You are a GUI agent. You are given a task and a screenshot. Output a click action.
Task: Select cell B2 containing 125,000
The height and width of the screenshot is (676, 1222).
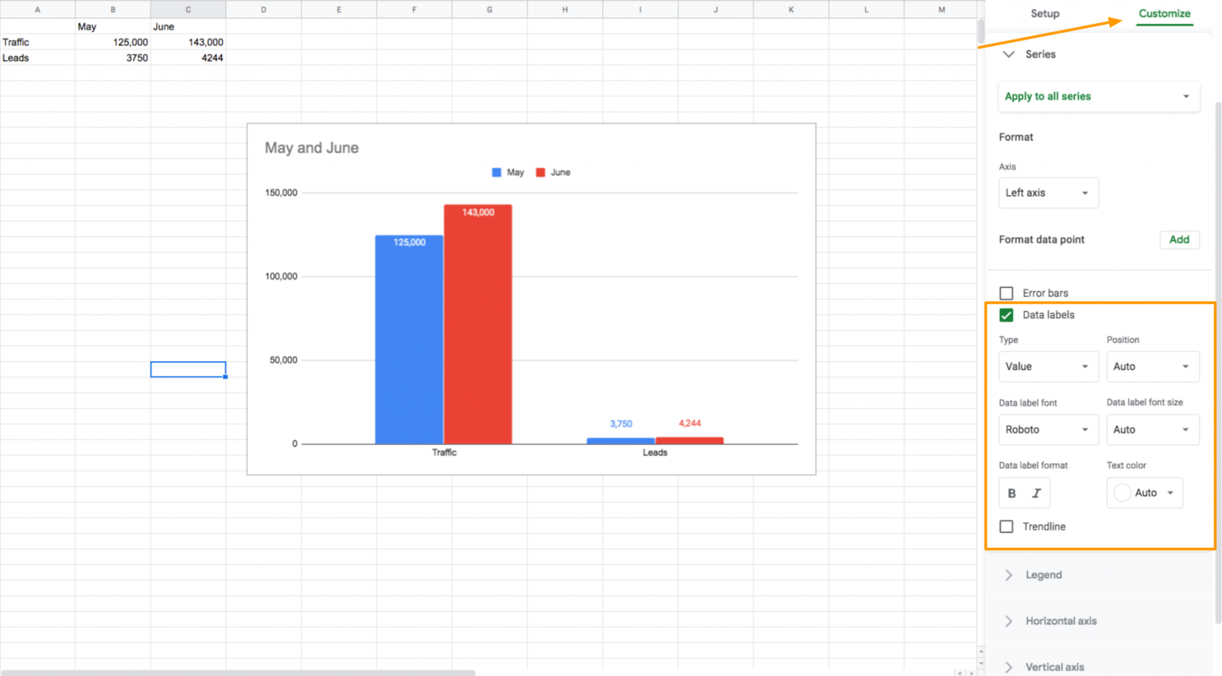click(x=112, y=41)
